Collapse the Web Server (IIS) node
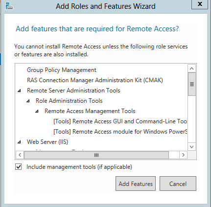Image resolution: width=211 pixels, height=207 pixels. (x=19, y=142)
